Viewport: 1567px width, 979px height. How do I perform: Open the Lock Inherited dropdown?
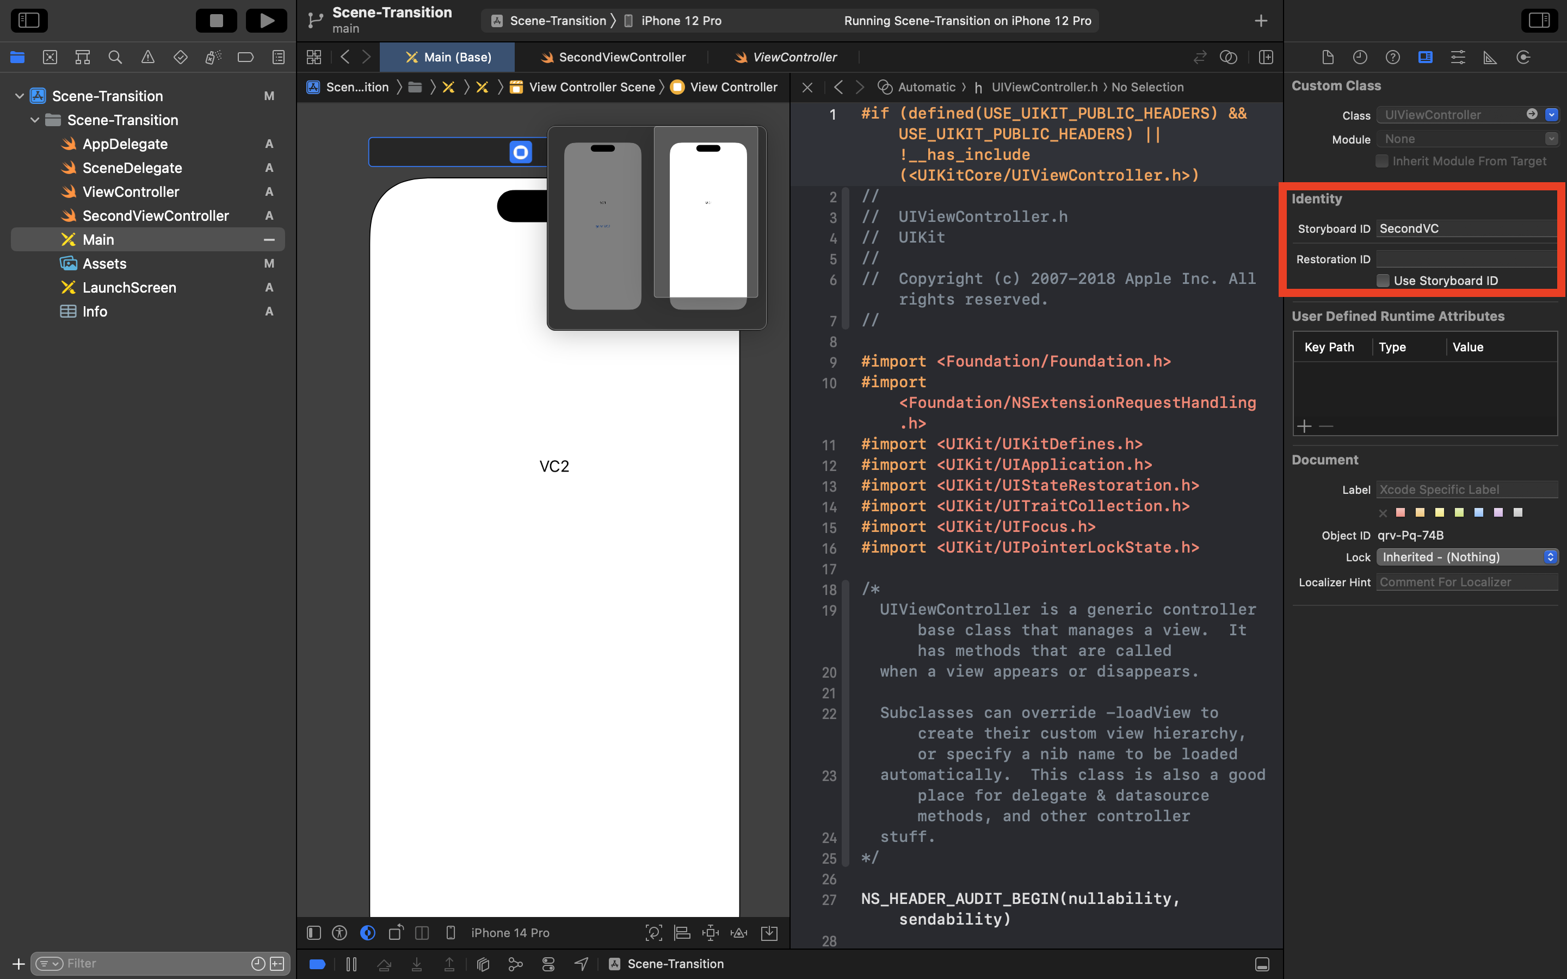coord(1467,557)
